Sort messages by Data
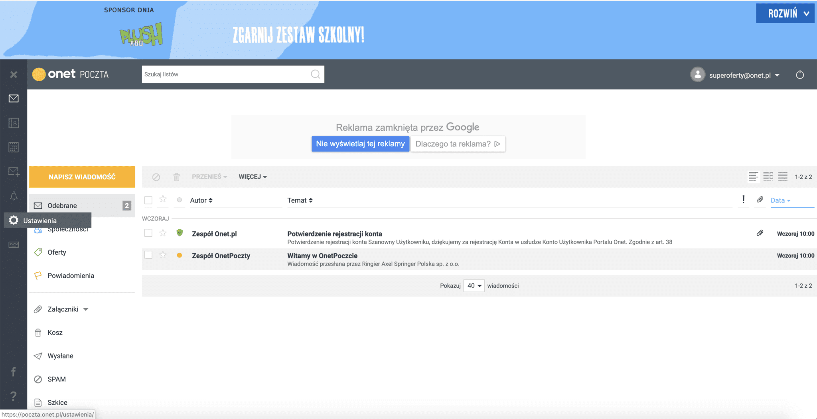The image size is (817, 419). 780,200
